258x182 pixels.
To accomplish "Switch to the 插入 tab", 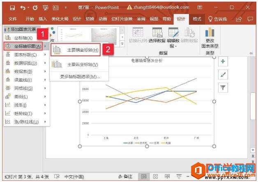I will pos(43,19).
